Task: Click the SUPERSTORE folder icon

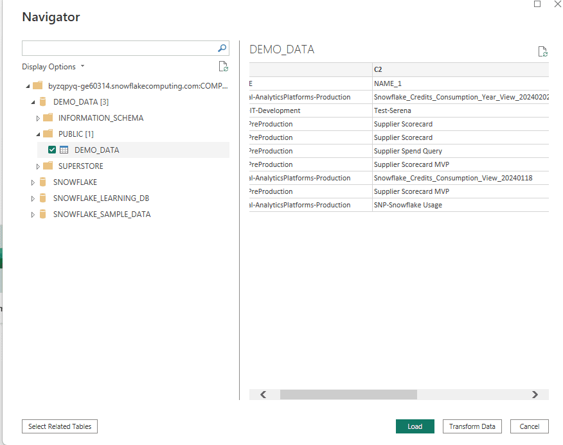Action: 48,166
